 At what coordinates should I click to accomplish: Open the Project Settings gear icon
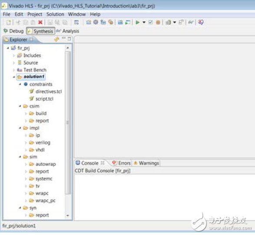(96, 22)
